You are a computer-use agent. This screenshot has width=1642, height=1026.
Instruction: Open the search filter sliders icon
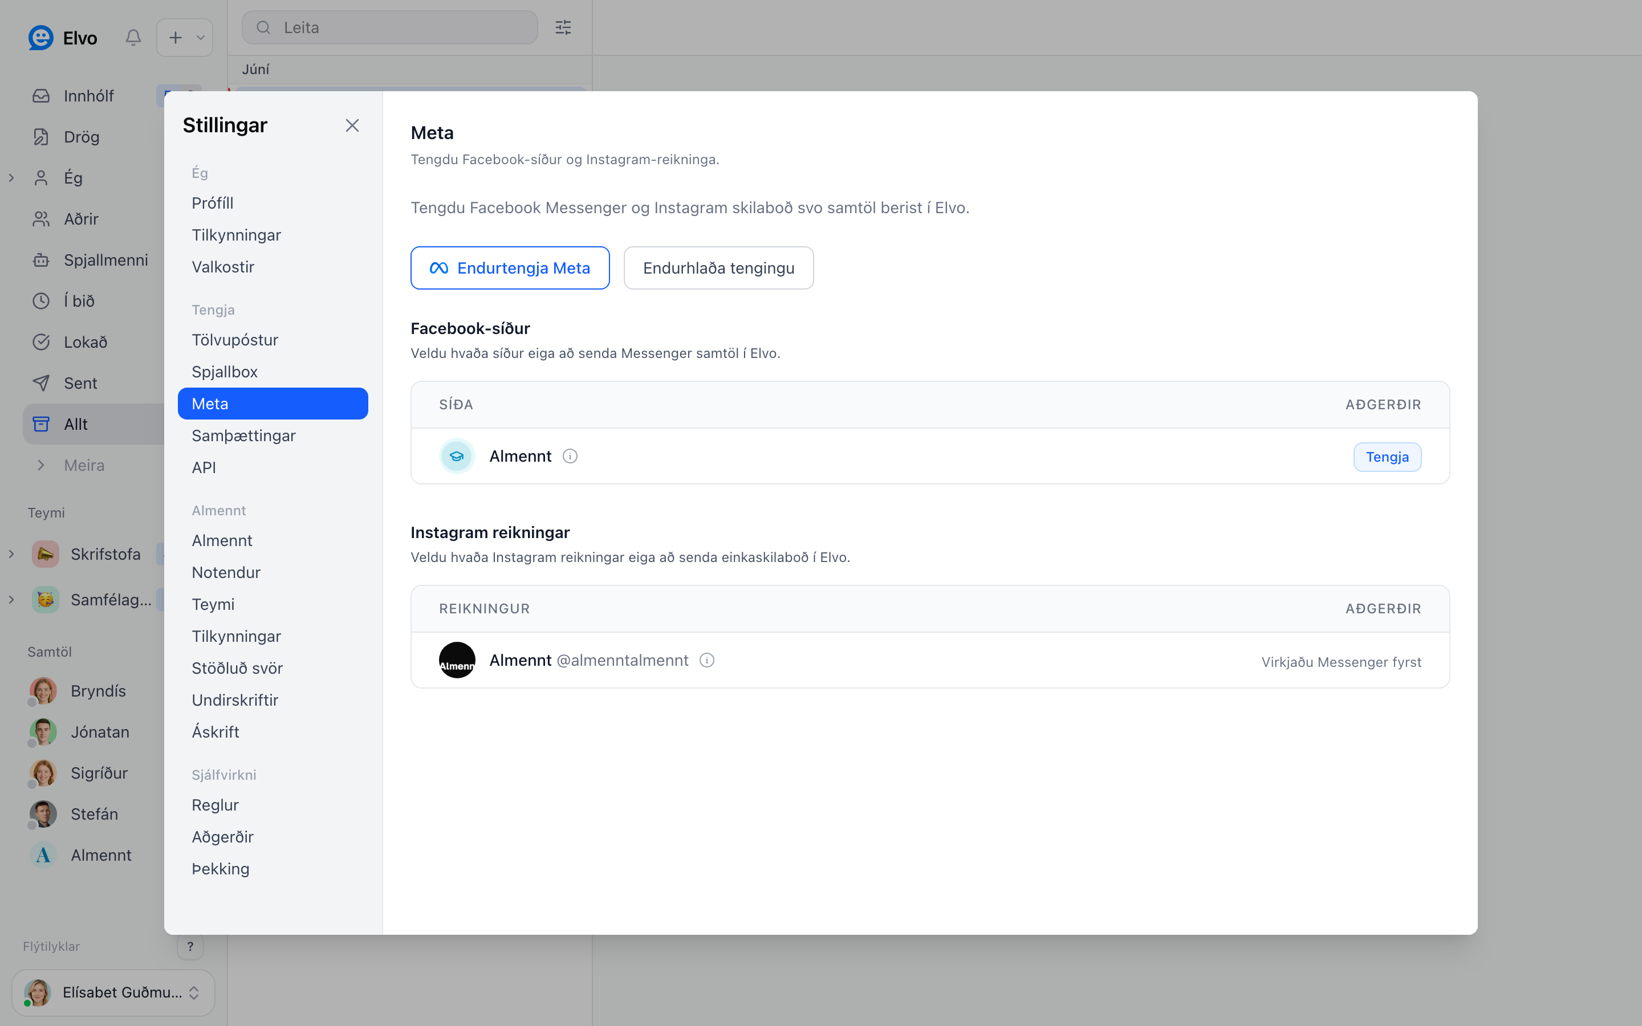563,27
